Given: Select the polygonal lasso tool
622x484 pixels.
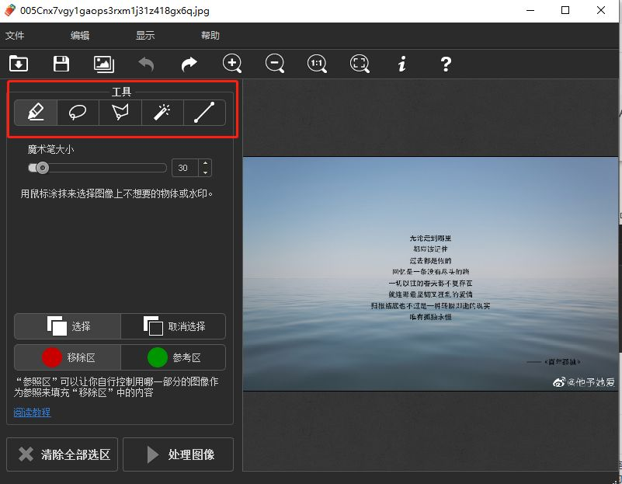Looking at the screenshot, I should click(120, 113).
